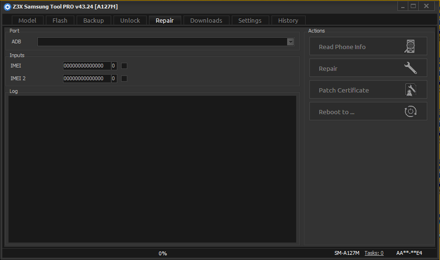The height and width of the screenshot is (260, 440).
Task: Click the Read Phone Info phone icon
Action: [410, 46]
